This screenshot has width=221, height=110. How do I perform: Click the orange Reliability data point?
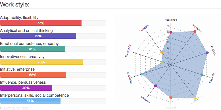(x=162, y=52)
